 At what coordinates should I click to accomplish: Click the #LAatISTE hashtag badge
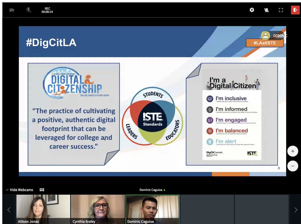(265, 43)
